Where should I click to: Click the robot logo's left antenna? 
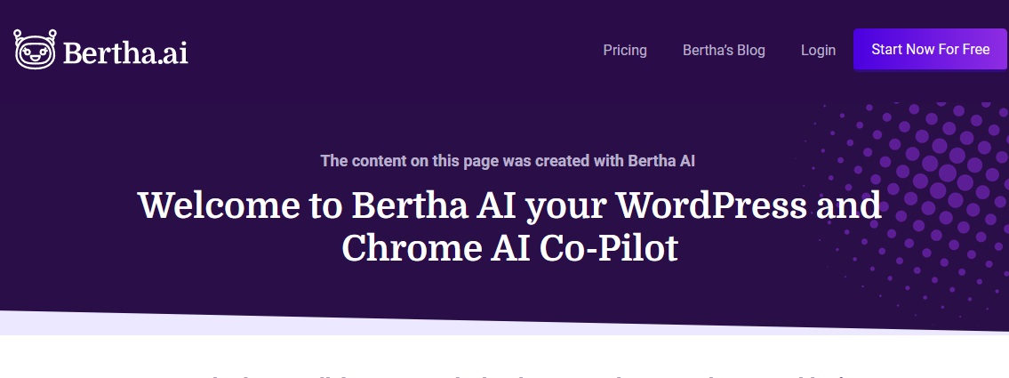(x=18, y=34)
